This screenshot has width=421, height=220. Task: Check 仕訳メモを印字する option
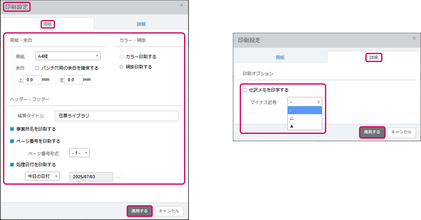245,90
